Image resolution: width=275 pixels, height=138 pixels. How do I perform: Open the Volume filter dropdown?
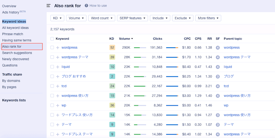76,18
